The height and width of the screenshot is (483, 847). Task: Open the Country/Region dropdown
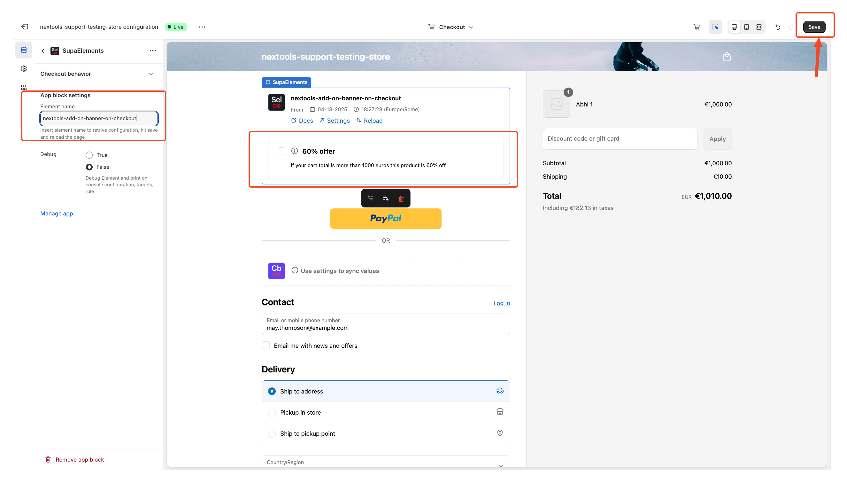(x=386, y=462)
